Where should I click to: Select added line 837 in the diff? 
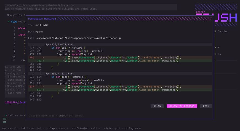120,90
